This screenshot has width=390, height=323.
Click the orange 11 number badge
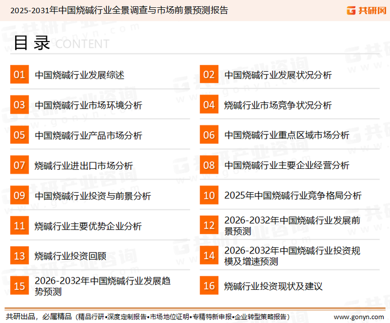point(19,225)
